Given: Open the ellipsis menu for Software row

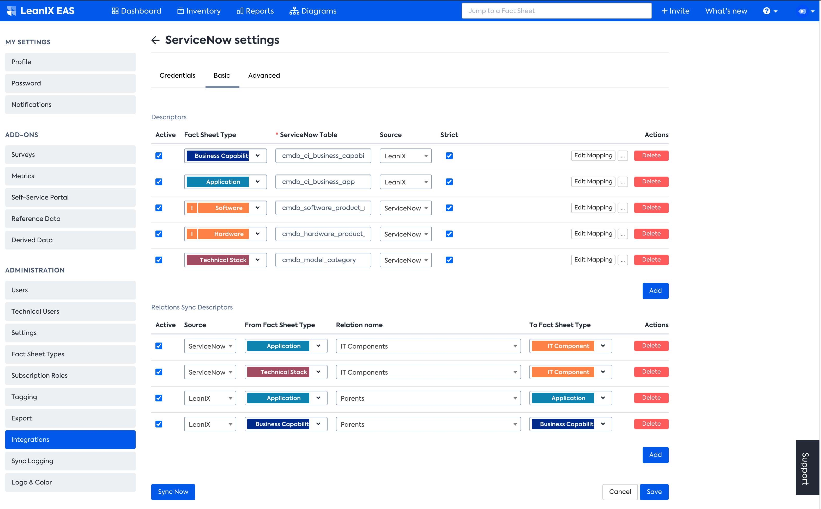Looking at the screenshot, I should 623,208.
